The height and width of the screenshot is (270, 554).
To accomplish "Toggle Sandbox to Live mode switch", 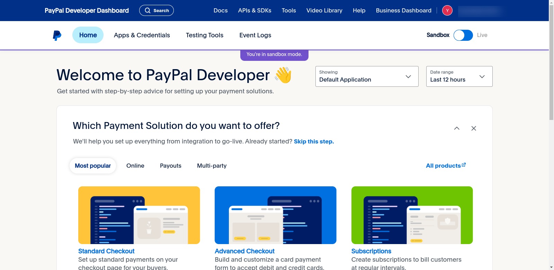I will point(463,35).
